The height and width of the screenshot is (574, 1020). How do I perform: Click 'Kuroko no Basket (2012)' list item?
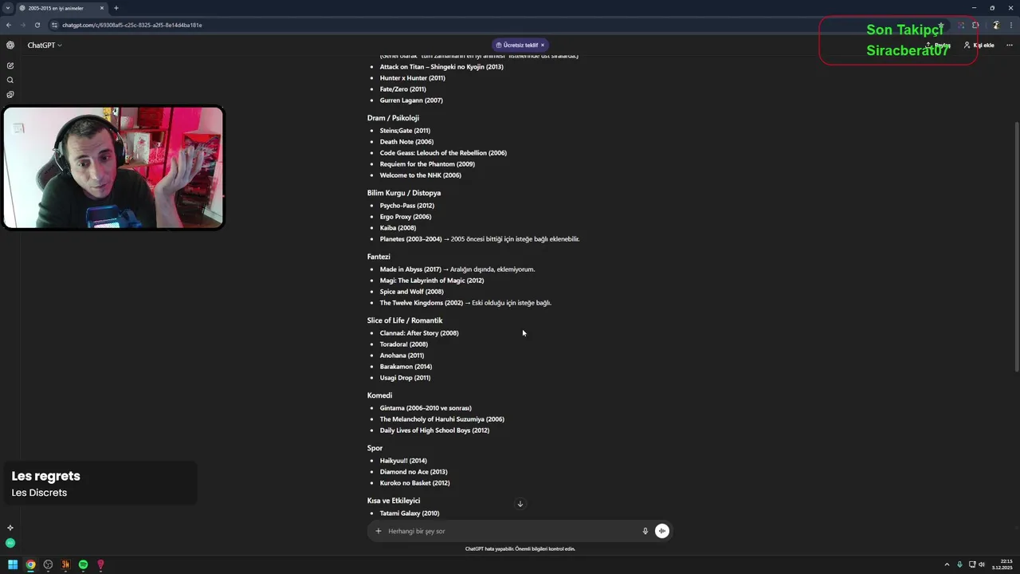(x=415, y=483)
